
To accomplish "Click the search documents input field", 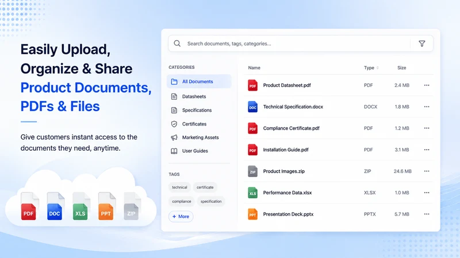I will pyautogui.click(x=300, y=44).
